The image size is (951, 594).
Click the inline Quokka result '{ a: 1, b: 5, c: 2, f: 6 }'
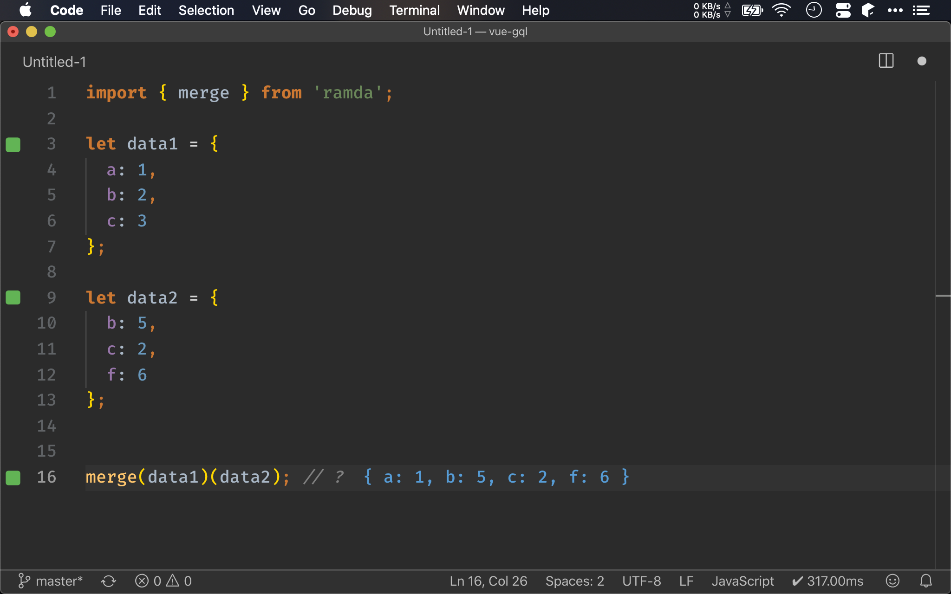coord(496,477)
